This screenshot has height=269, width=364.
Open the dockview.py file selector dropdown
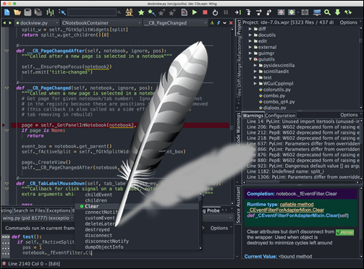(37, 23)
